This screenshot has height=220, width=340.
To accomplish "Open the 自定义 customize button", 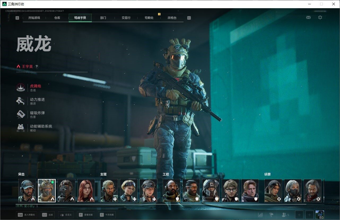I will click(x=66, y=215).
